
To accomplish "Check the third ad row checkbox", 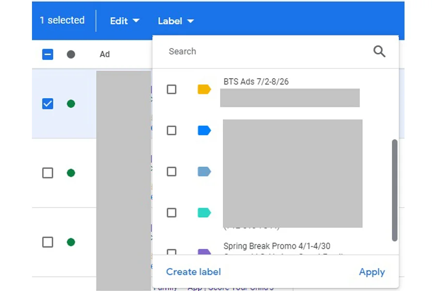I will point(47,242).
